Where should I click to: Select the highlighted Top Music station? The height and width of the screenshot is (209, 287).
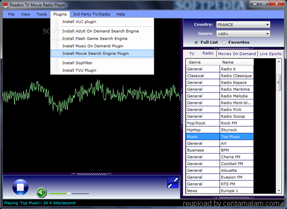(x=237, y=137)
